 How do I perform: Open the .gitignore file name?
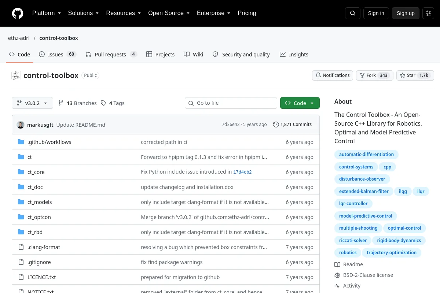(39, 262)
